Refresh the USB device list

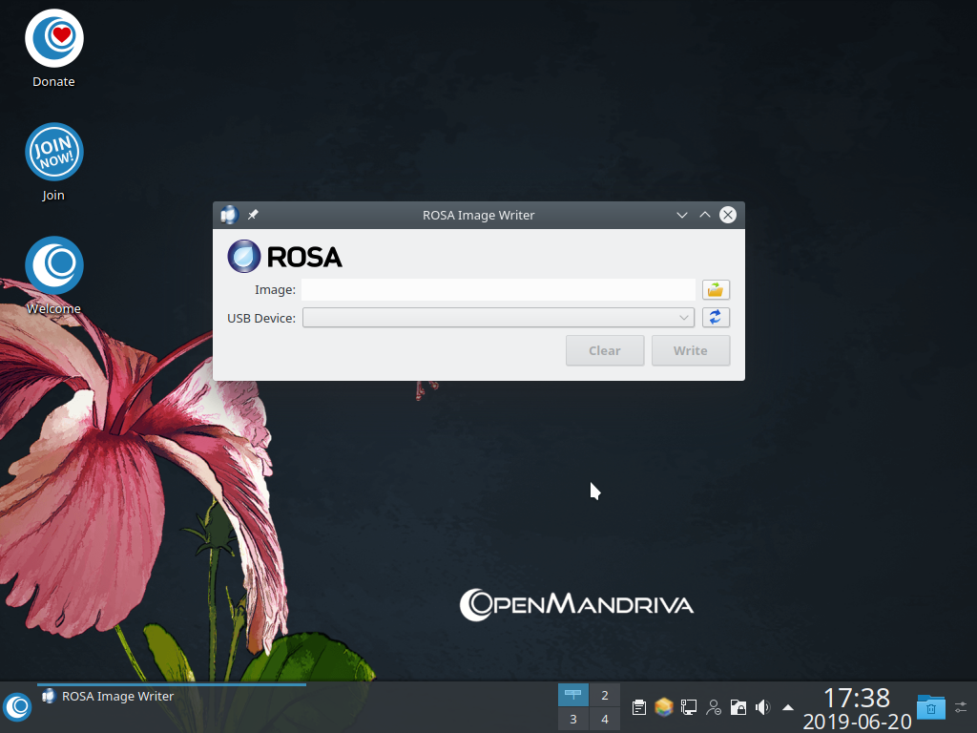pyautogui.click(x=716, y=317)
